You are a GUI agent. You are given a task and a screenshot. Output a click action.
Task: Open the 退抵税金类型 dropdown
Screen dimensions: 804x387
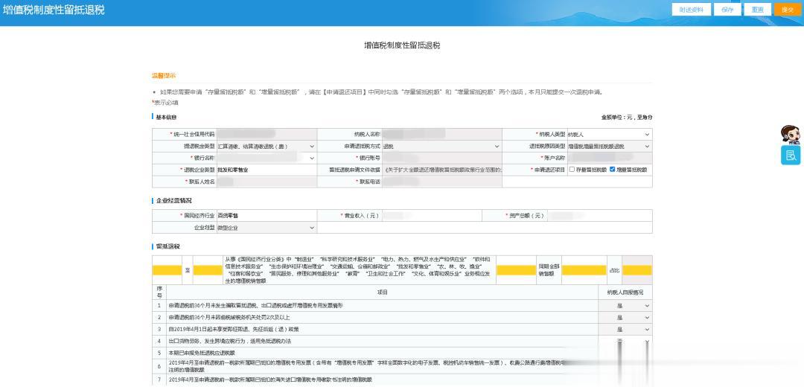267,146
